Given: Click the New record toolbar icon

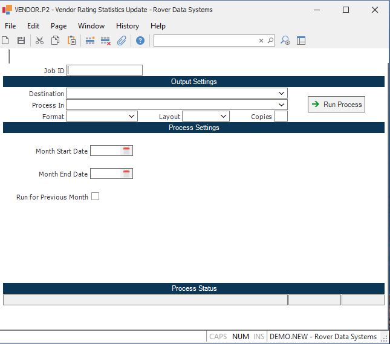Looking at the screenshot, I should (x=5, y=41).
